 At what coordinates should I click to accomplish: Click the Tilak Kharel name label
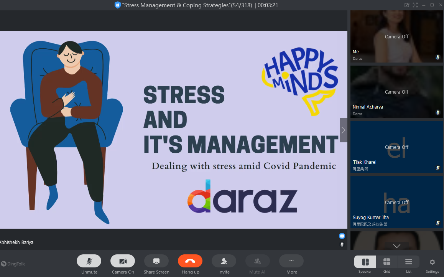[365, 162]
